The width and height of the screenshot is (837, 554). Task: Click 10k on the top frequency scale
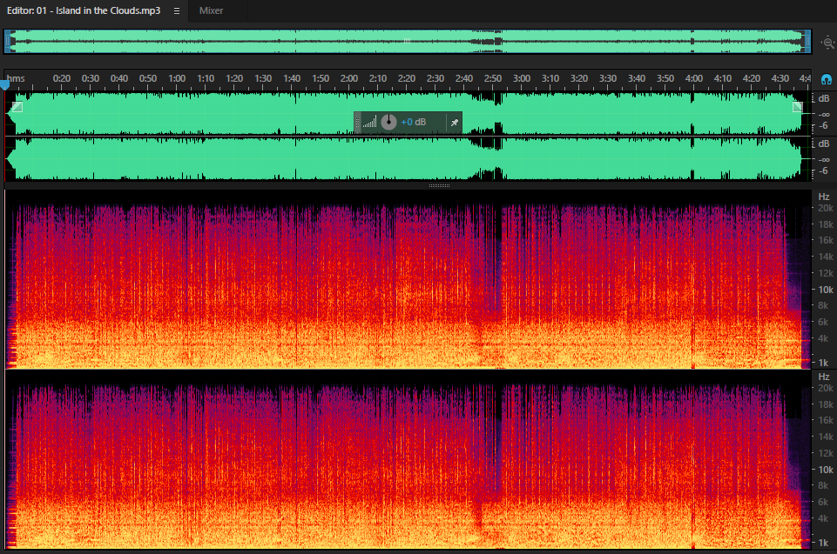[x=826, y=290]
